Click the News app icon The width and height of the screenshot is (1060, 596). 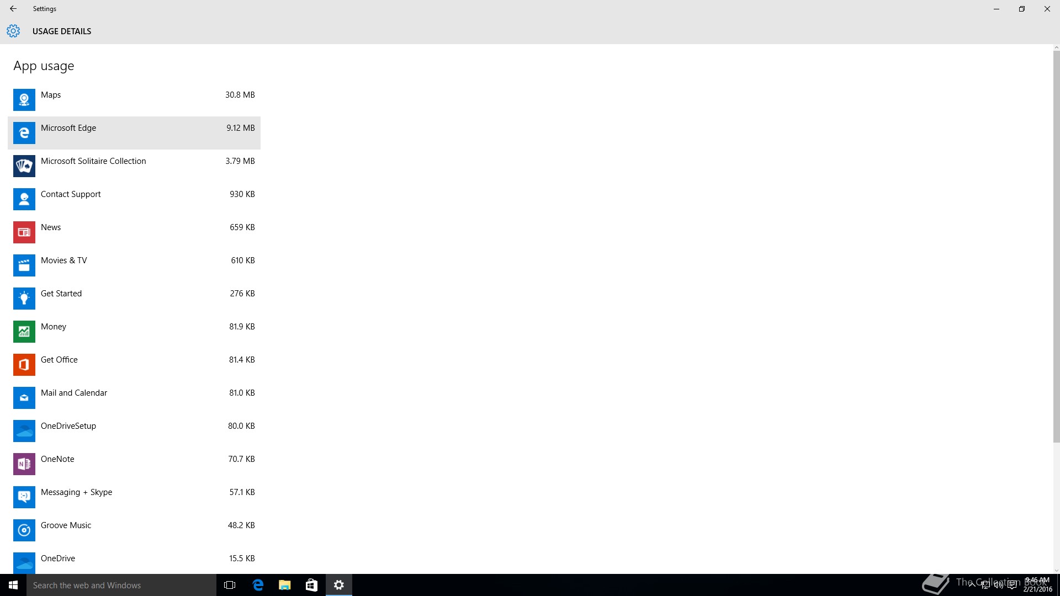[x=24, y=232]
